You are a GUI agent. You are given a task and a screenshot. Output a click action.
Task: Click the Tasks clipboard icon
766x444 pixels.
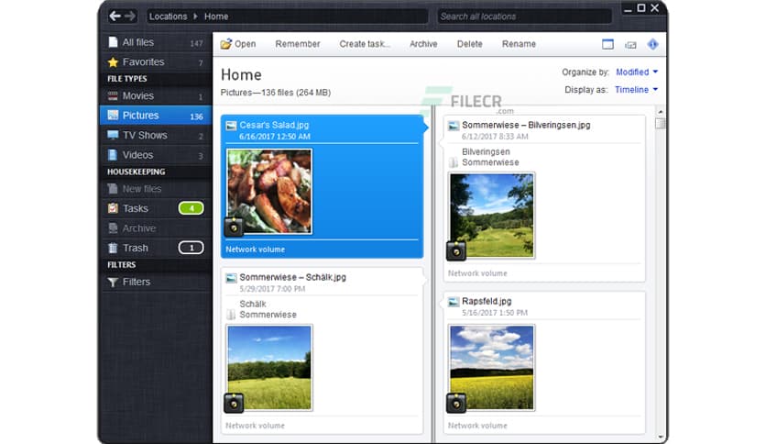113,208
